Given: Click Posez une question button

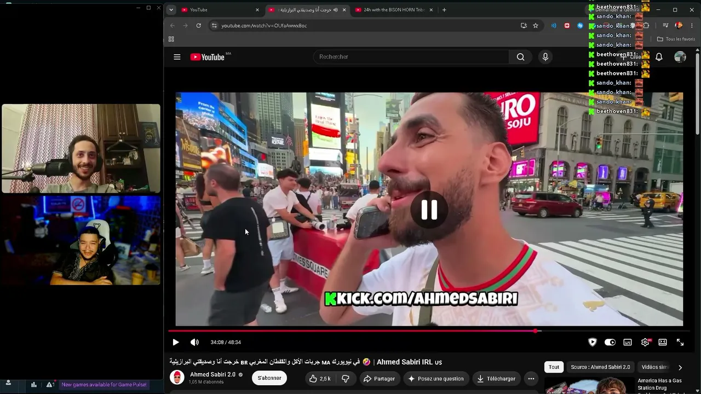Looking at the screenshot, I should click(435, 379).
